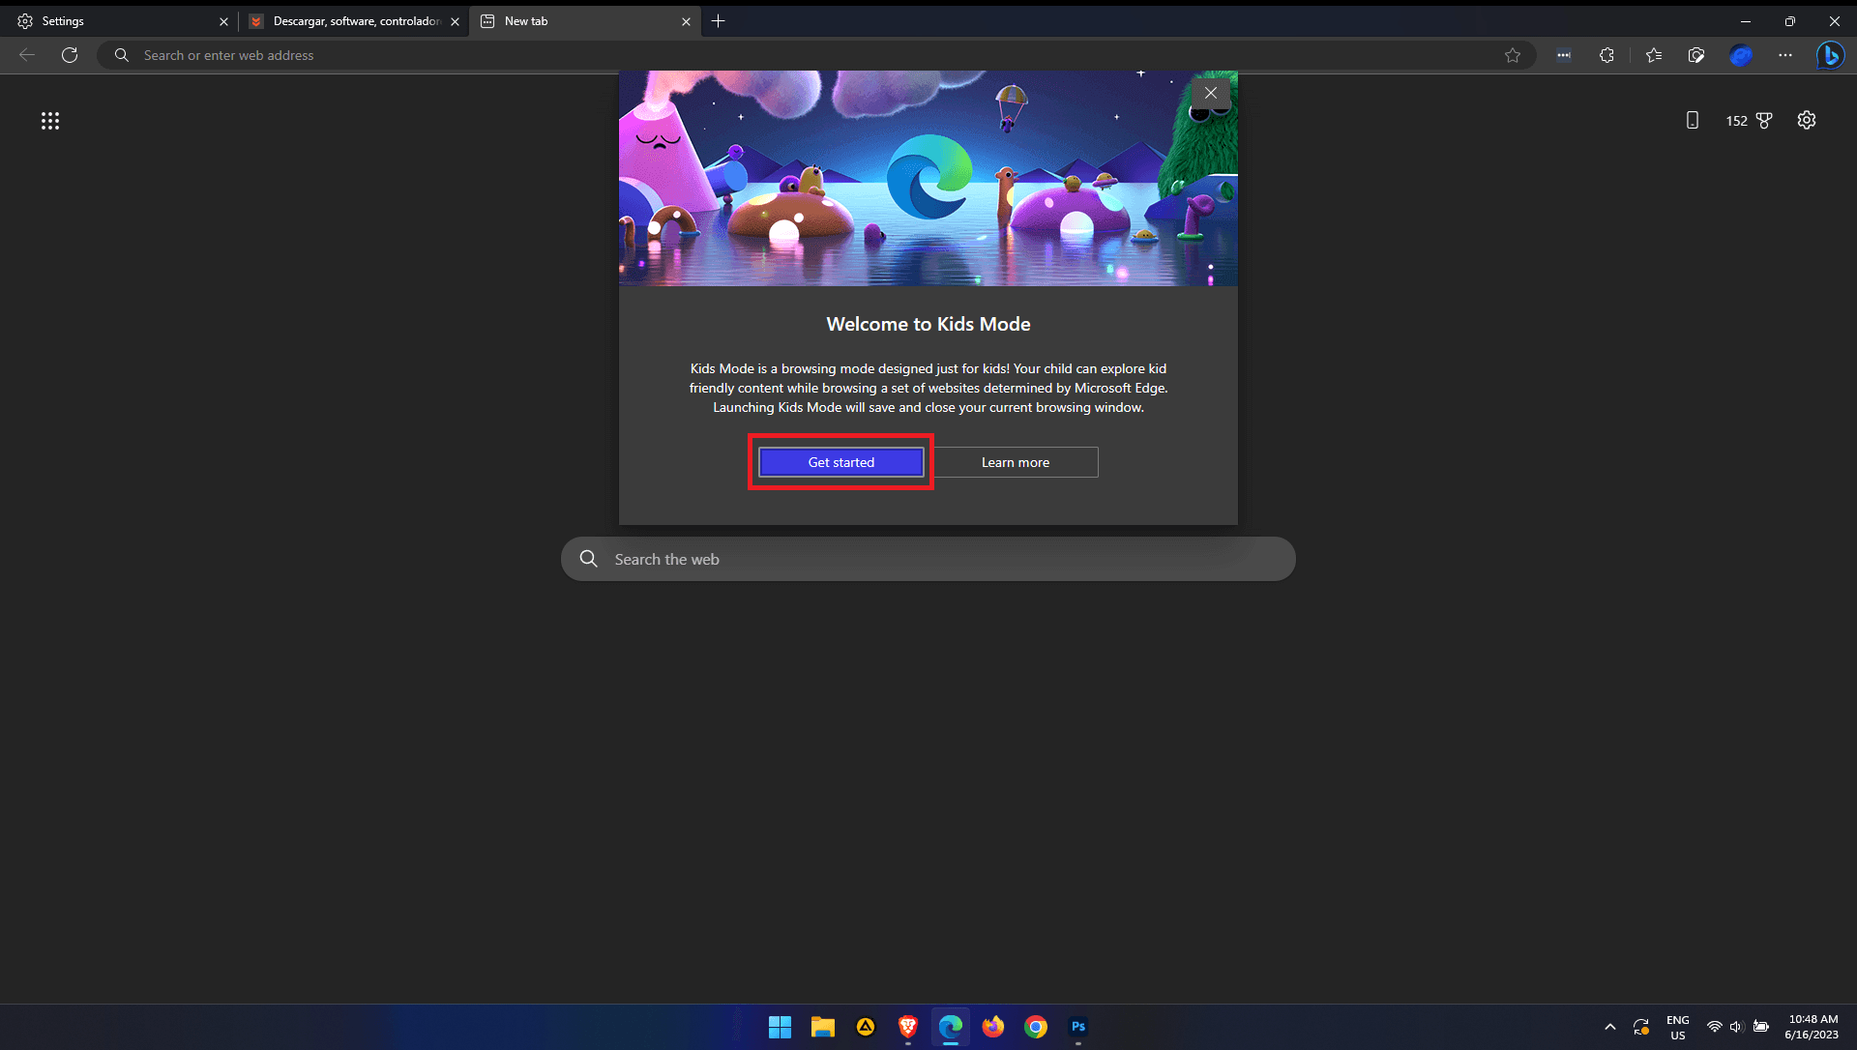Open Photoshop from taskbar

[1077, 1027]
